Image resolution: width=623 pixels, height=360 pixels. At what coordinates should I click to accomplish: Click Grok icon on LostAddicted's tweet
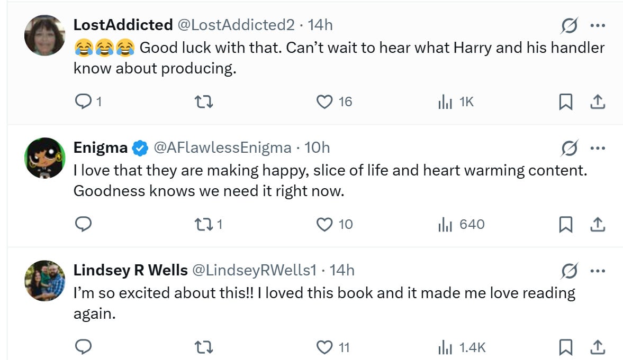pos(570,25)
